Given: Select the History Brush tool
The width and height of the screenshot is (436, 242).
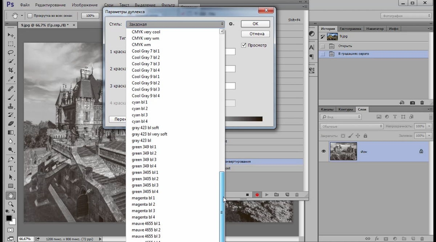Looking at the screenshot, I should tap(11, 115).
